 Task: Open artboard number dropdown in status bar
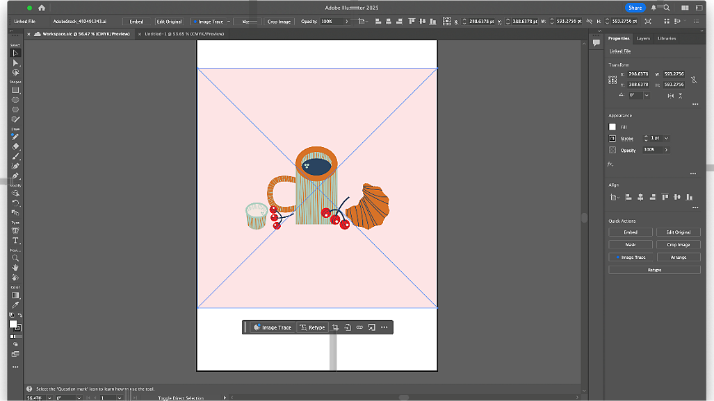[x=120, y=398]
